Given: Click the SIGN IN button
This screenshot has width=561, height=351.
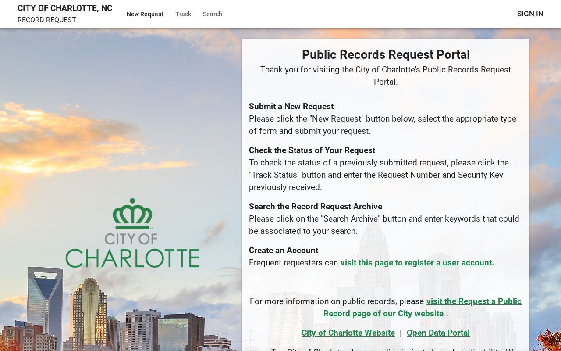Looking at the screenshot, I should [x=530, y=14].
